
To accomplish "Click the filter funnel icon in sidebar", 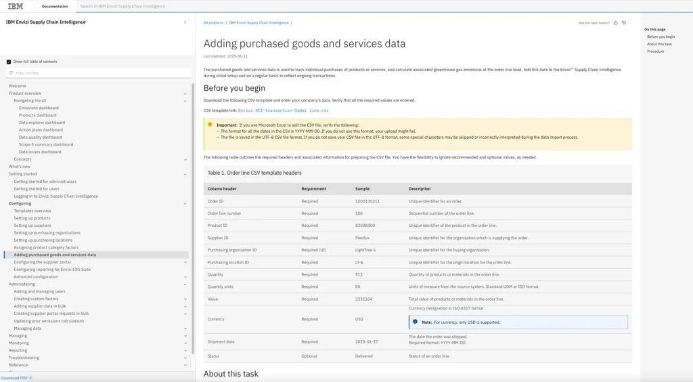I will point(10,72).
